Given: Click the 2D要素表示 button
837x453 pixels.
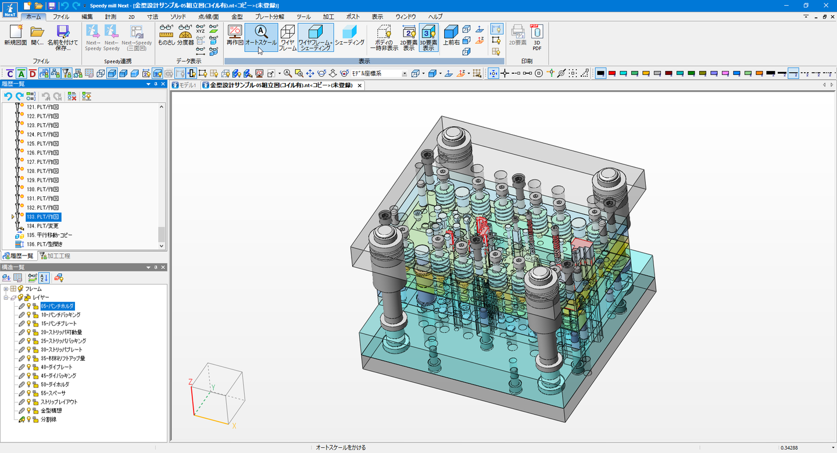Looking at the screenshot, I should tap(409, 37).
